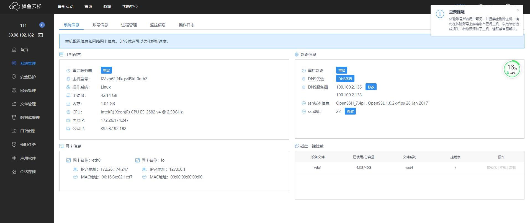The image size is (530, 223).
Task: Click the ssh版本信息 icon
Action: pyautogui.click(x=304, y=103)
